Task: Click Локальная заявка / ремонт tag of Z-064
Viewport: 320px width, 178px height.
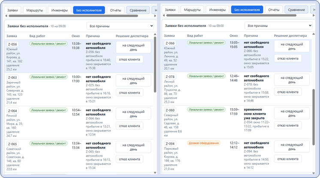Action: pyautogui.click(x=48, y=110)
